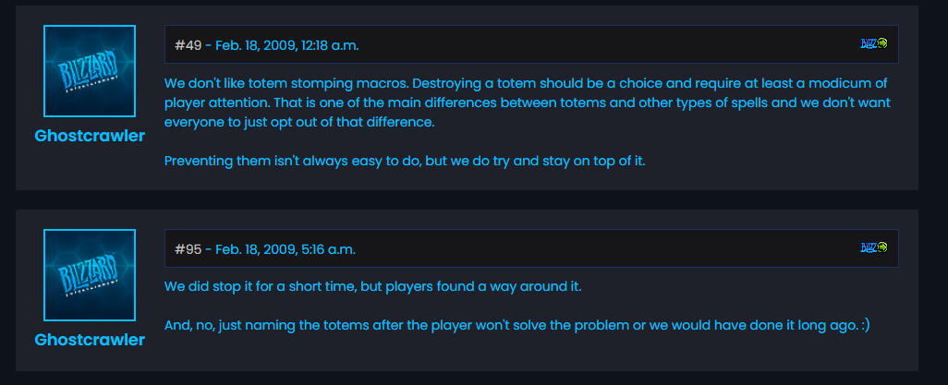Open the Blizzard avatar beside post #95

pos(90,275)
